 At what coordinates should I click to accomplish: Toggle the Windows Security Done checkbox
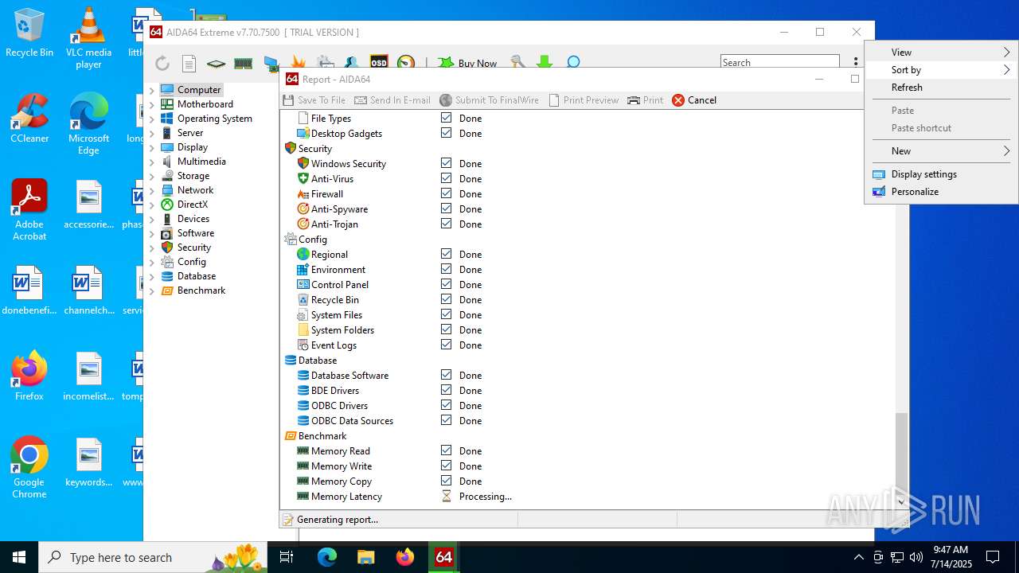point(446,163)
